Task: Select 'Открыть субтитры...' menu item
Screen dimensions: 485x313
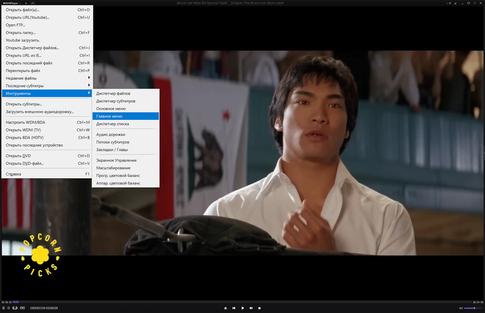Action: click(x=47, y=104)
